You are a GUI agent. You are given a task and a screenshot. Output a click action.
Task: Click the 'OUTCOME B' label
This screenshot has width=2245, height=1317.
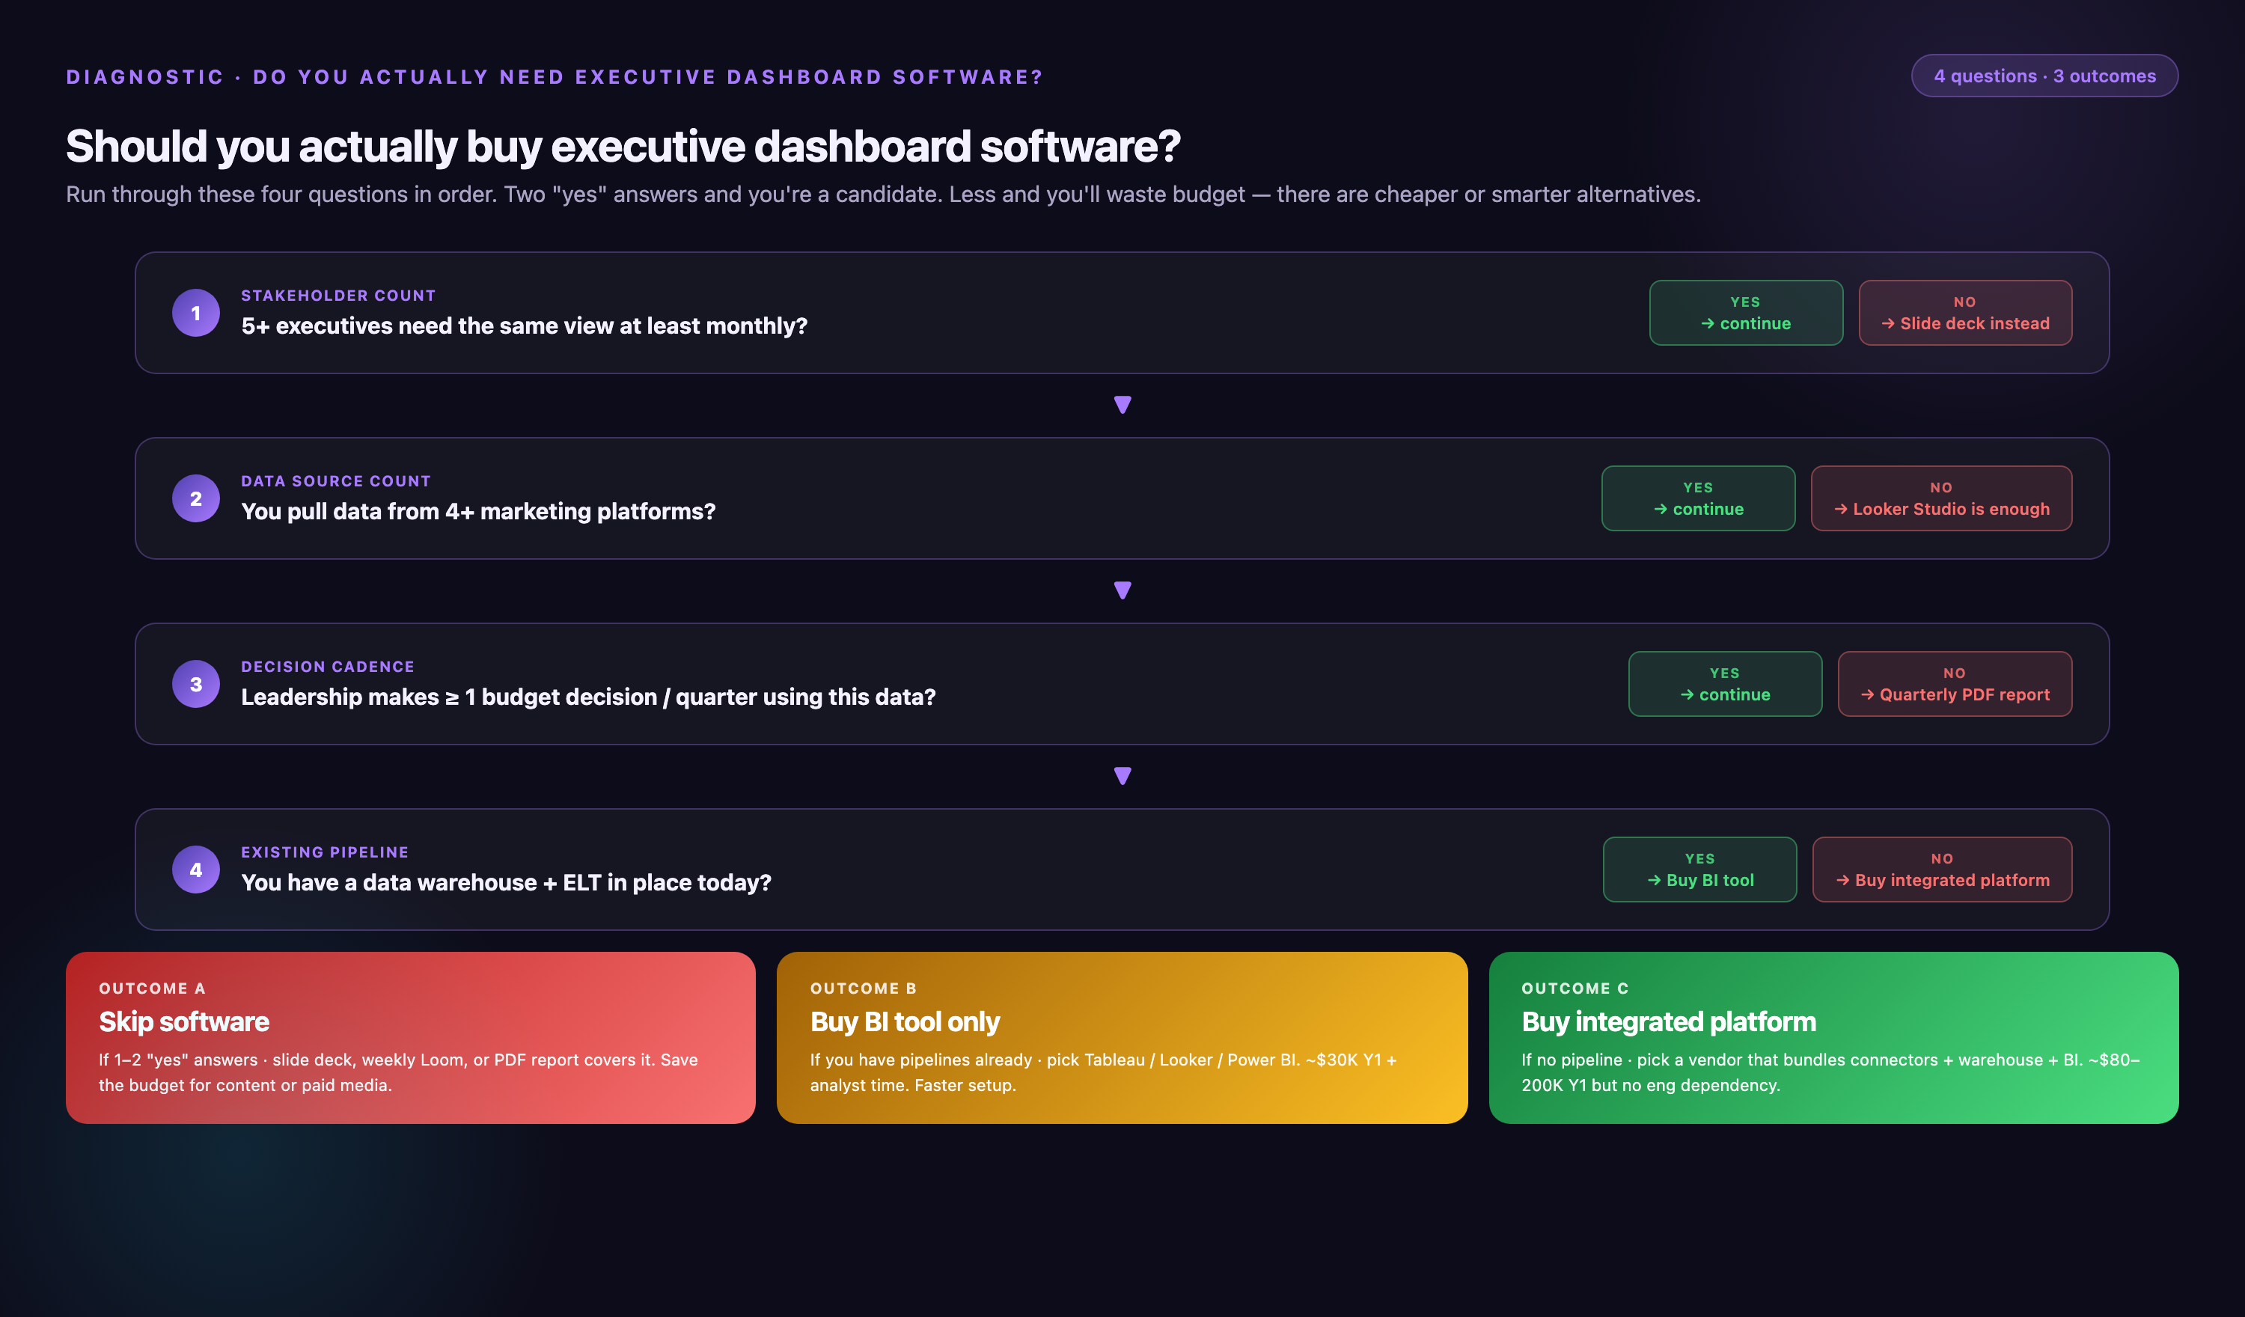click(864, 988)
